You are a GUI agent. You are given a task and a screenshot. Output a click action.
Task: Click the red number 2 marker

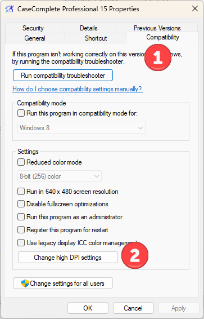point(135,255)
